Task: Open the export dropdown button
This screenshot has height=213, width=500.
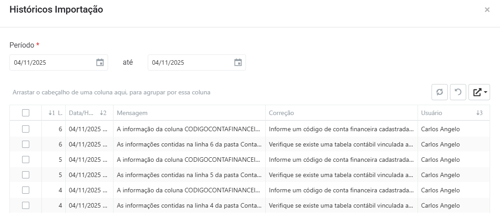Action: [x=479, y=92]
